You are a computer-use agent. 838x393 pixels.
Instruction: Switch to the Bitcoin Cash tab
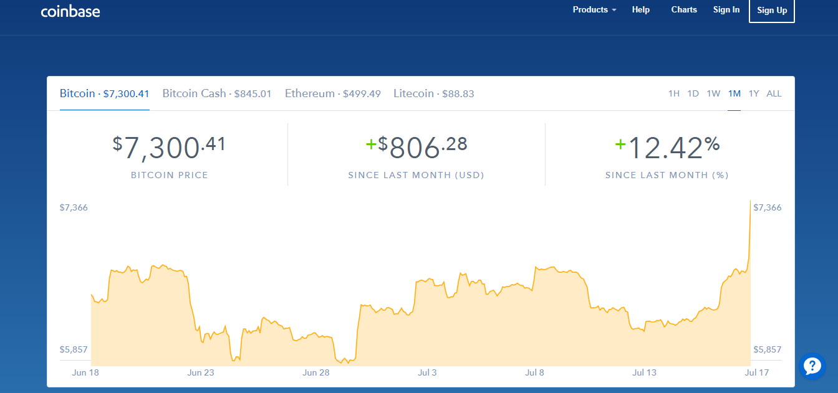point(217,93)
